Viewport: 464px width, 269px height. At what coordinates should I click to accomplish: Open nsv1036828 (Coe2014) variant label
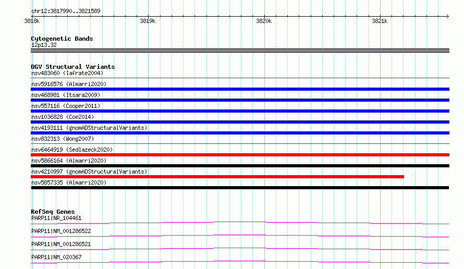pos(63,117)
